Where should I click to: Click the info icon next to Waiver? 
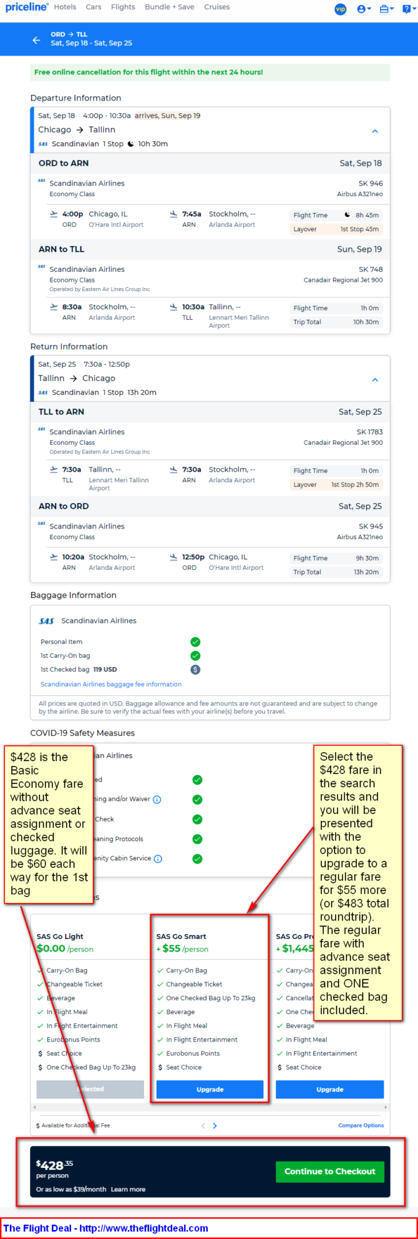click(157, 799)
